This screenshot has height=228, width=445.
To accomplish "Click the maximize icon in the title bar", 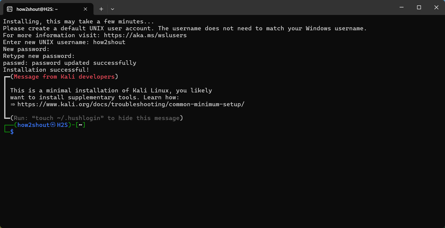I will [419, 7].
